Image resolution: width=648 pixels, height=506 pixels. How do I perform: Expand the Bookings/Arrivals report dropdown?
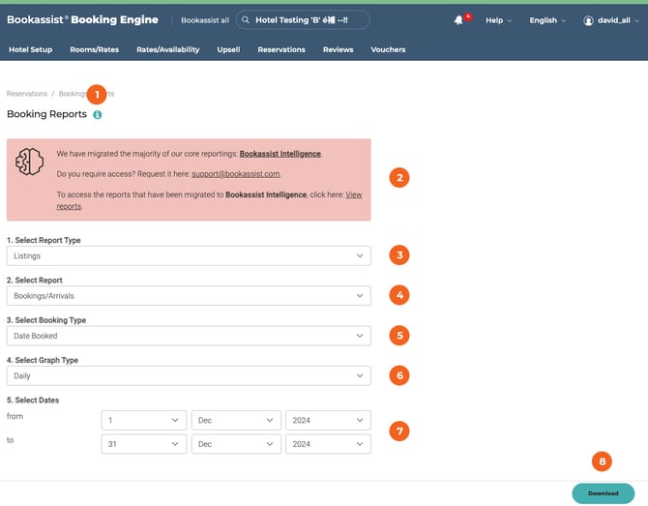[x=188, y=295]
